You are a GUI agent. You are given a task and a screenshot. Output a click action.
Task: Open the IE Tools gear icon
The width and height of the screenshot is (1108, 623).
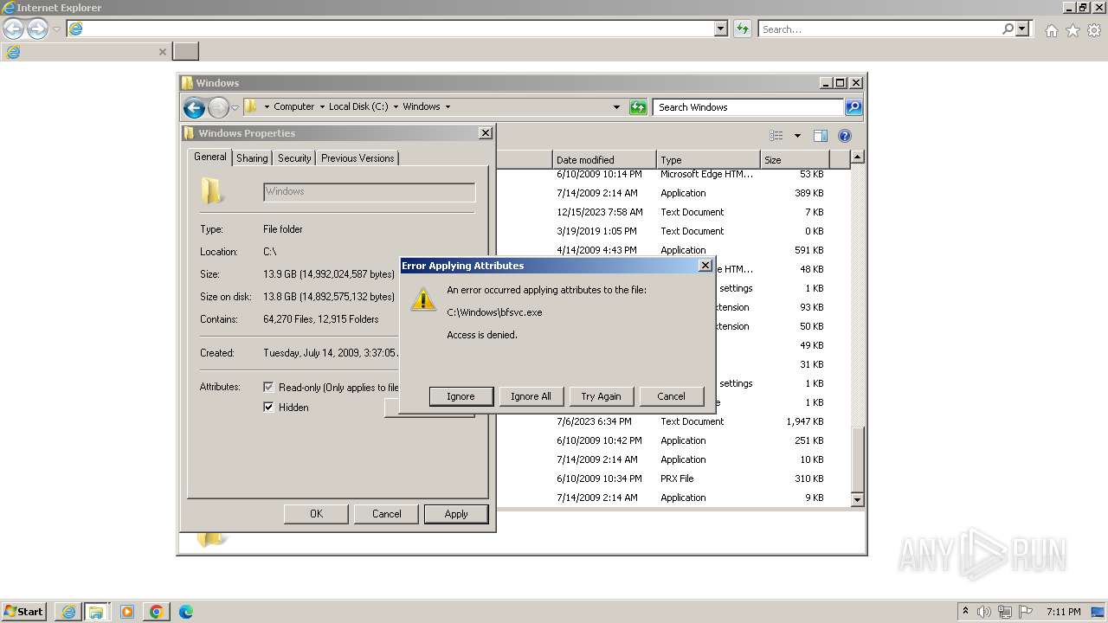1094,30
